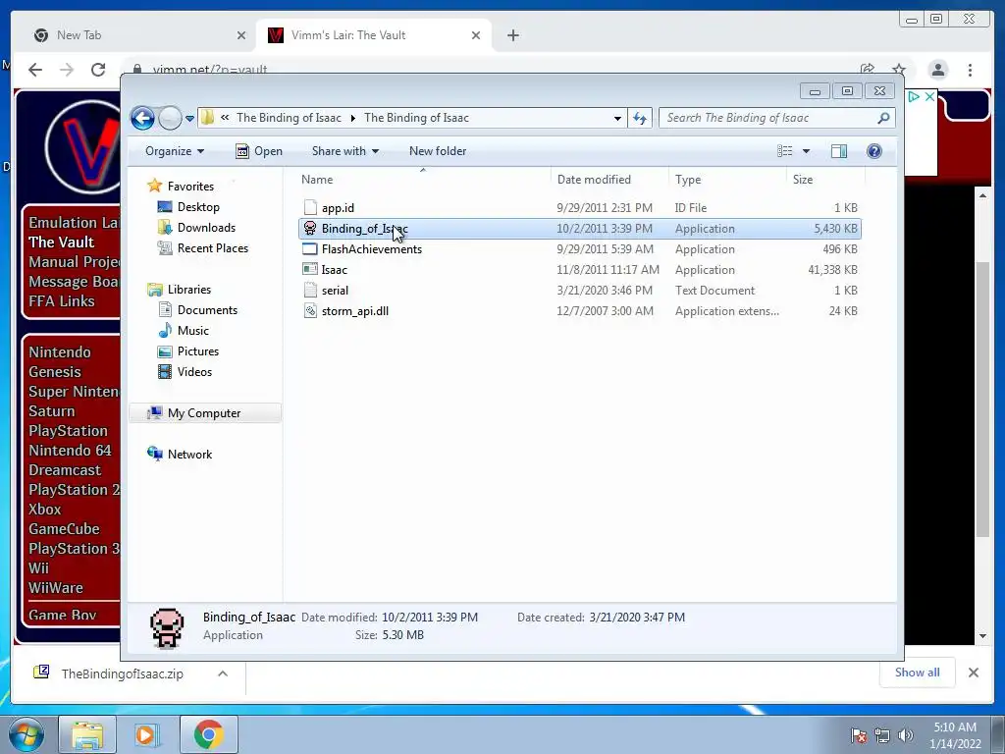The width and height of the screenshot is (1005, 754).
Task: Select the serial text document icon
Action: click(x=310, y=291)
